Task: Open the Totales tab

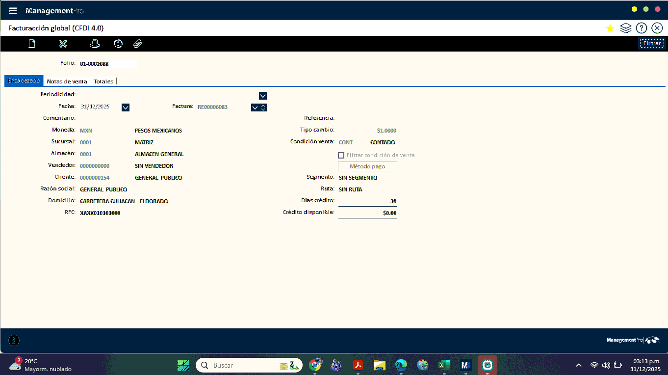Action: tap(103, 81)
